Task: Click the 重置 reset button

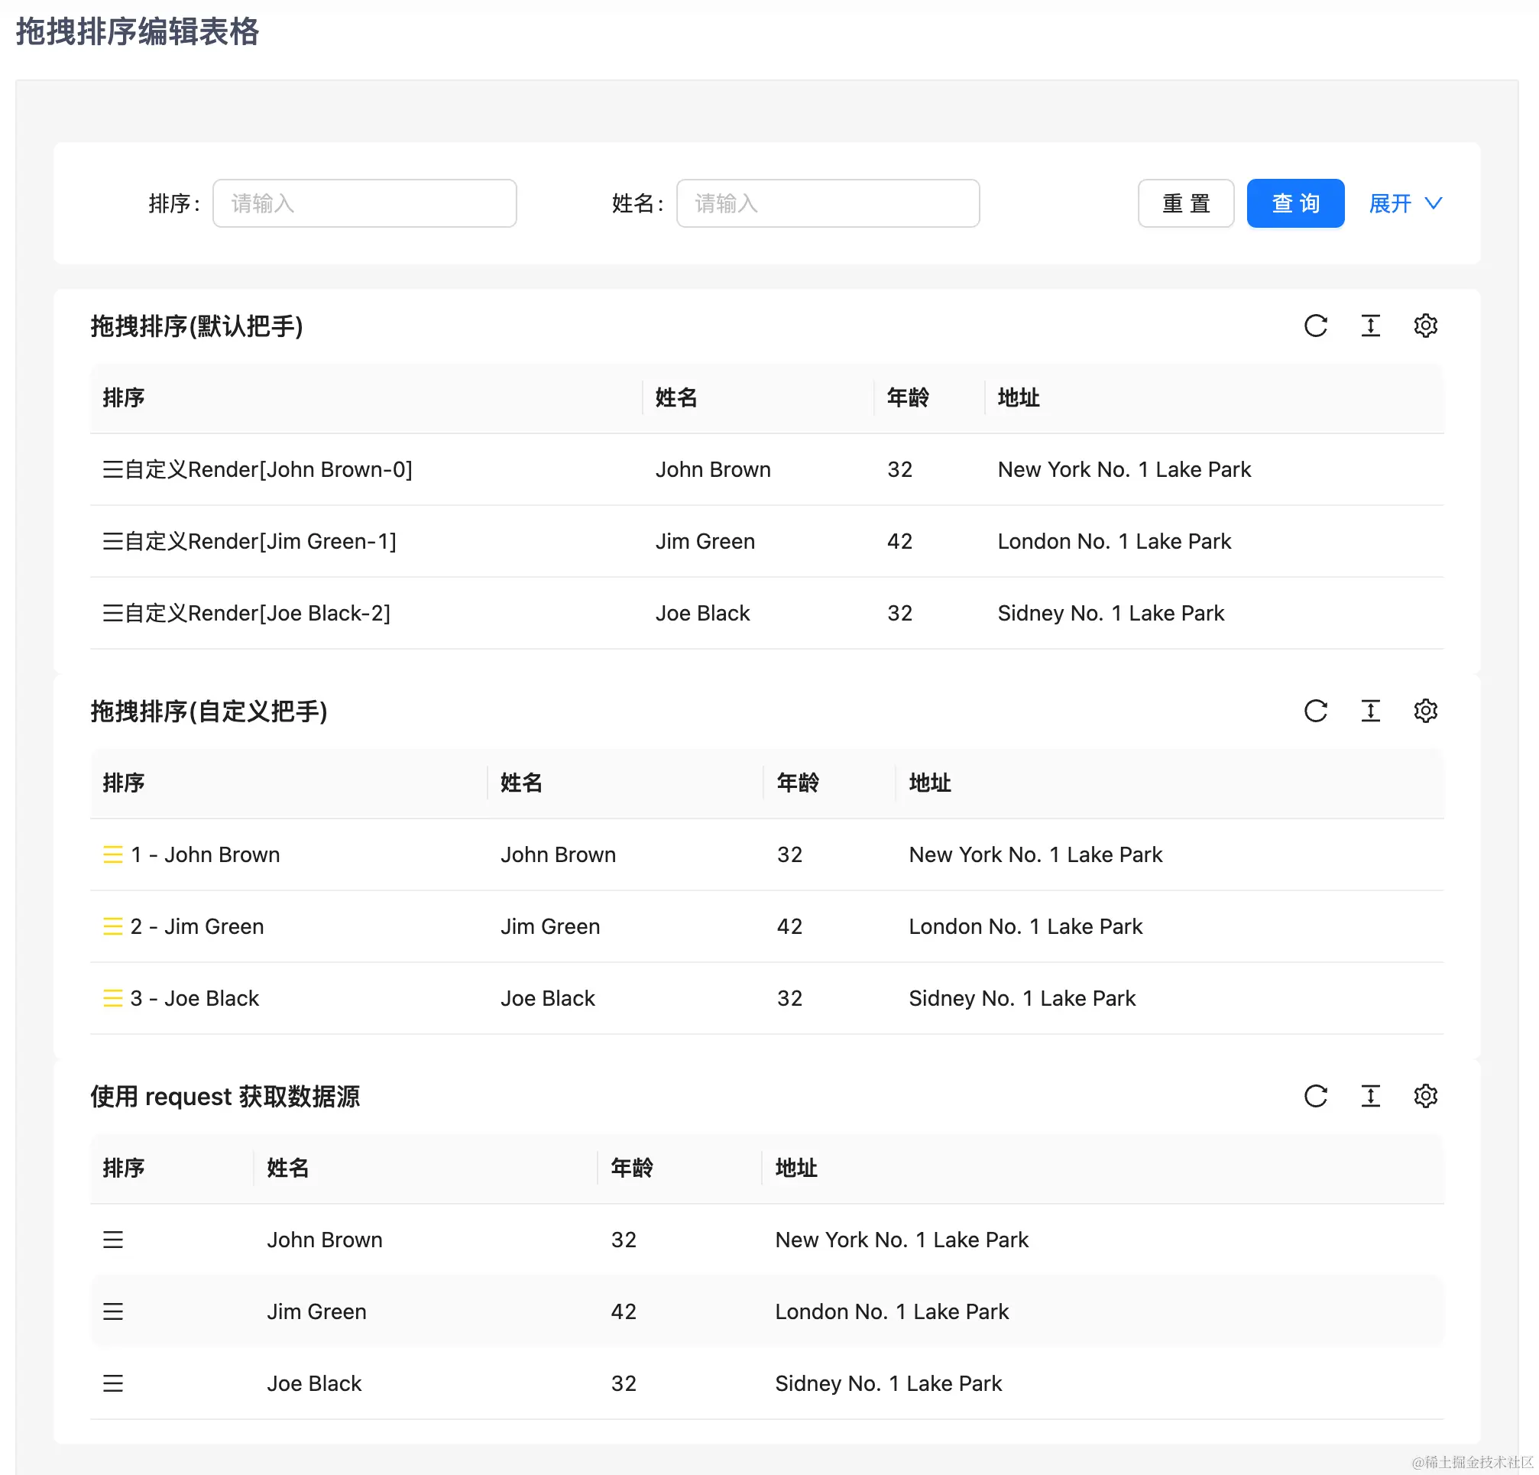Action: [x=1186, y=203]
